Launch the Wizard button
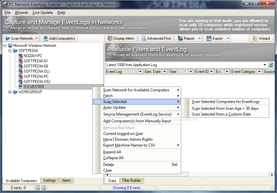Viewport: 277px width, 193px height. (261, 38)
